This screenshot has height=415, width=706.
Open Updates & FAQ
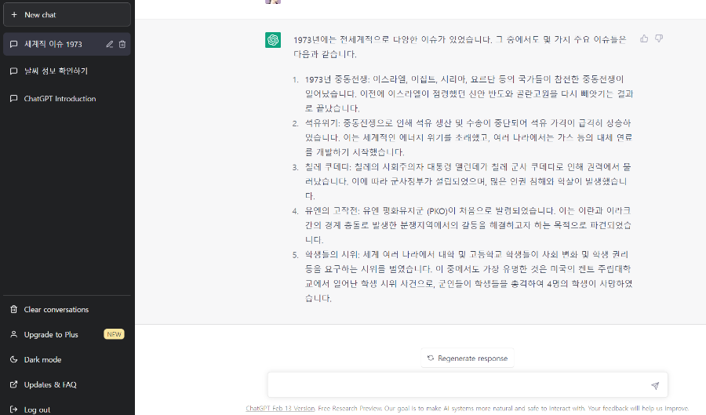click(67, 384)
